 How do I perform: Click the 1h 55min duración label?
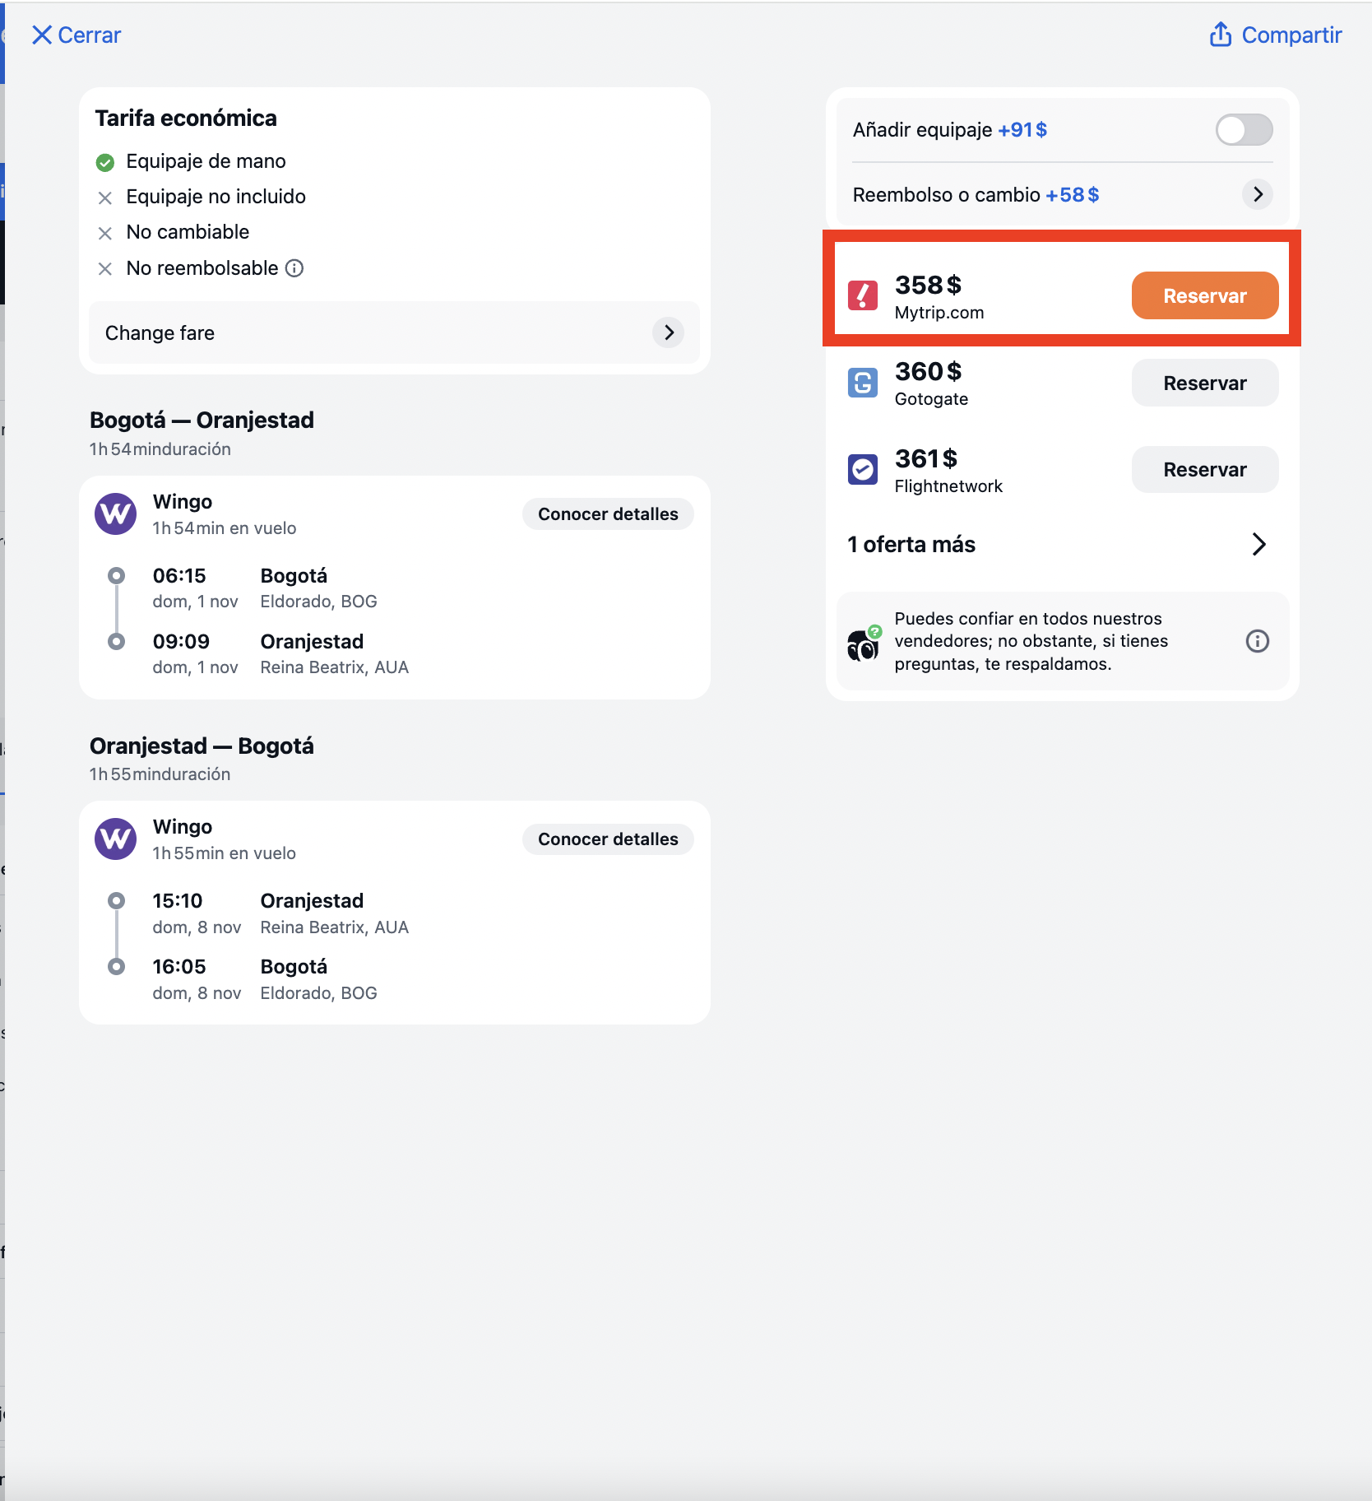[x=160, y=774]
